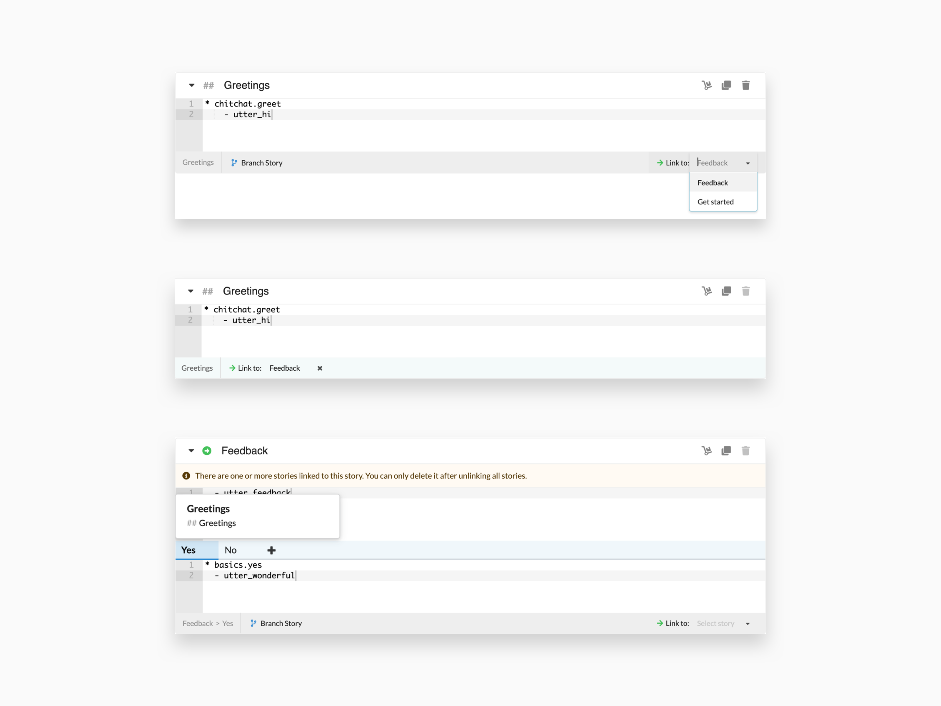This screenshot has height=706, width=941.
Task: Click green arrow icon in Feedback footer
Action: point(660,623)
